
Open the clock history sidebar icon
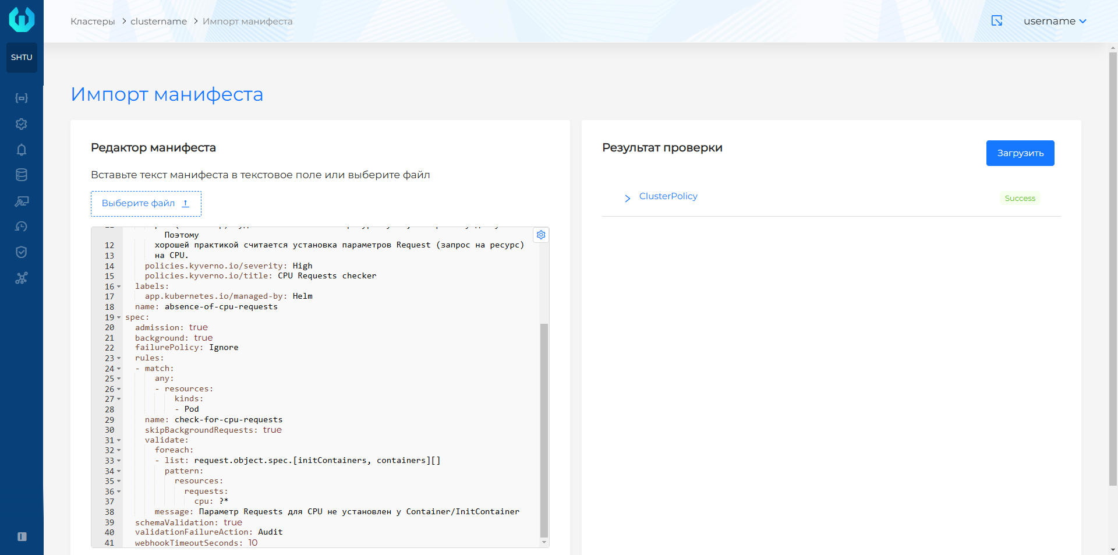[x=22, y=227]
